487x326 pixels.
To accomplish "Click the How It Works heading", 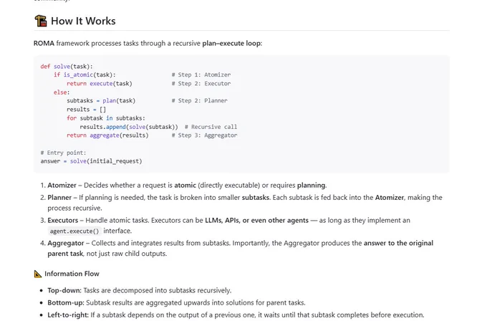I will (83, 21).
